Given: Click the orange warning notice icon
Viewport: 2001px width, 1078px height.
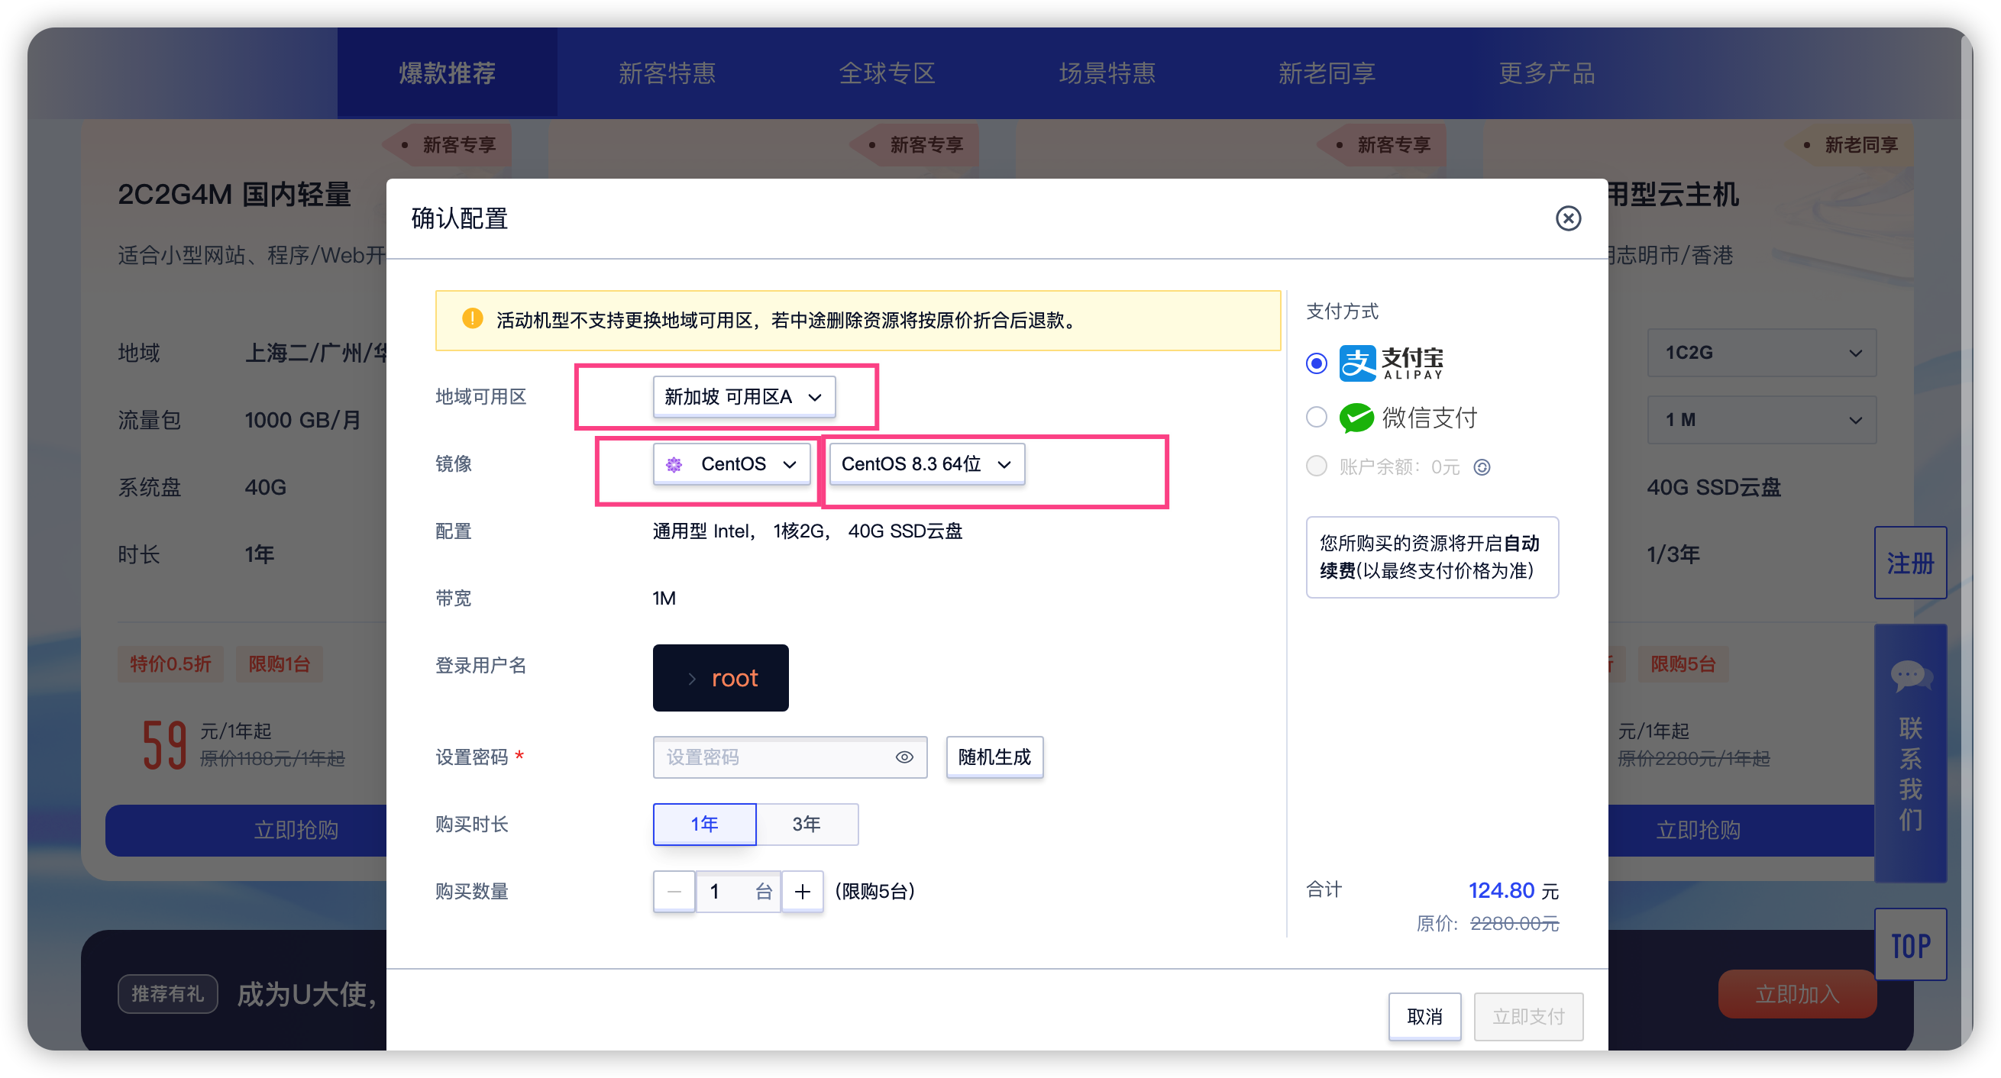Looking at the screenshot, I should pos(472,319).
